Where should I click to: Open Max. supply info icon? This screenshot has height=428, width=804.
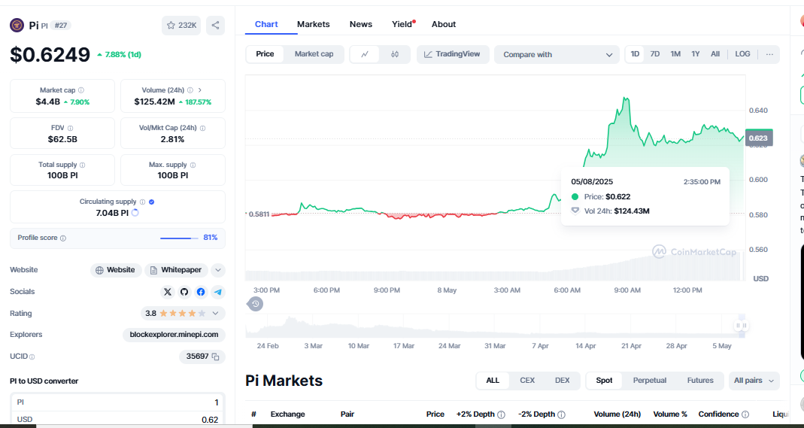pos(193,165)
